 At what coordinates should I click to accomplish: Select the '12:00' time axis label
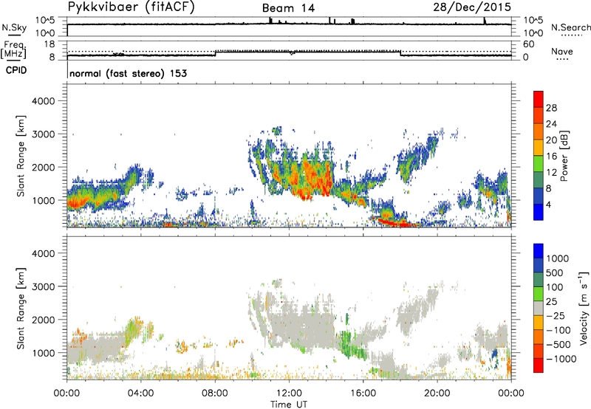coord(289,393)
